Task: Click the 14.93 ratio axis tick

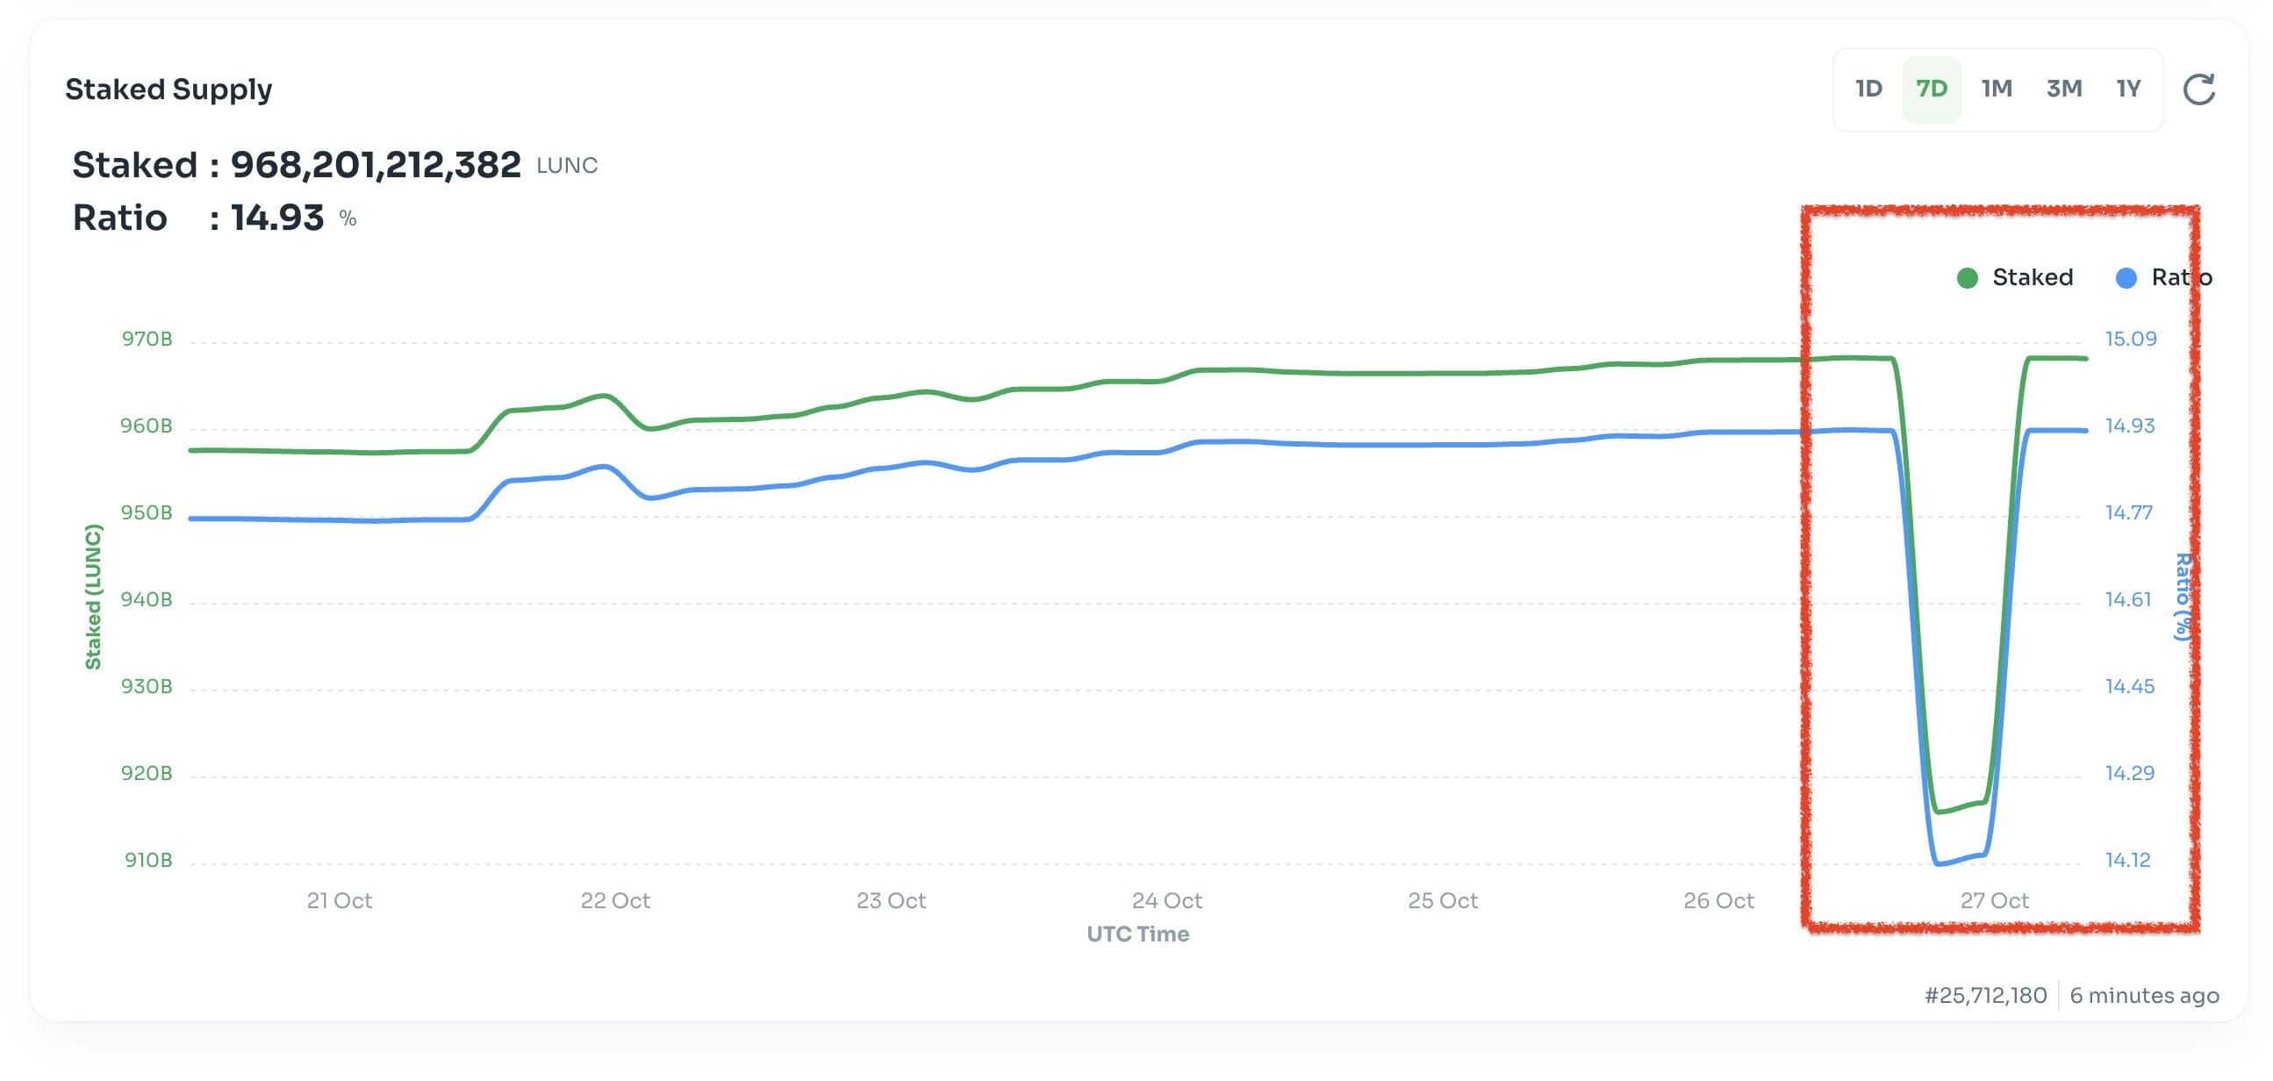Action: [2130, 426]
